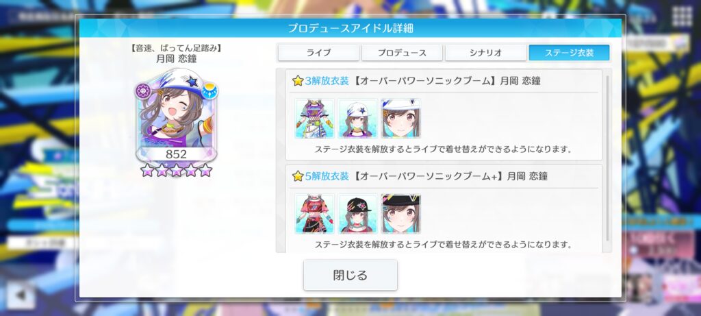
Task: Click the purple attribute badge on idol card
Action: point(143,91)
